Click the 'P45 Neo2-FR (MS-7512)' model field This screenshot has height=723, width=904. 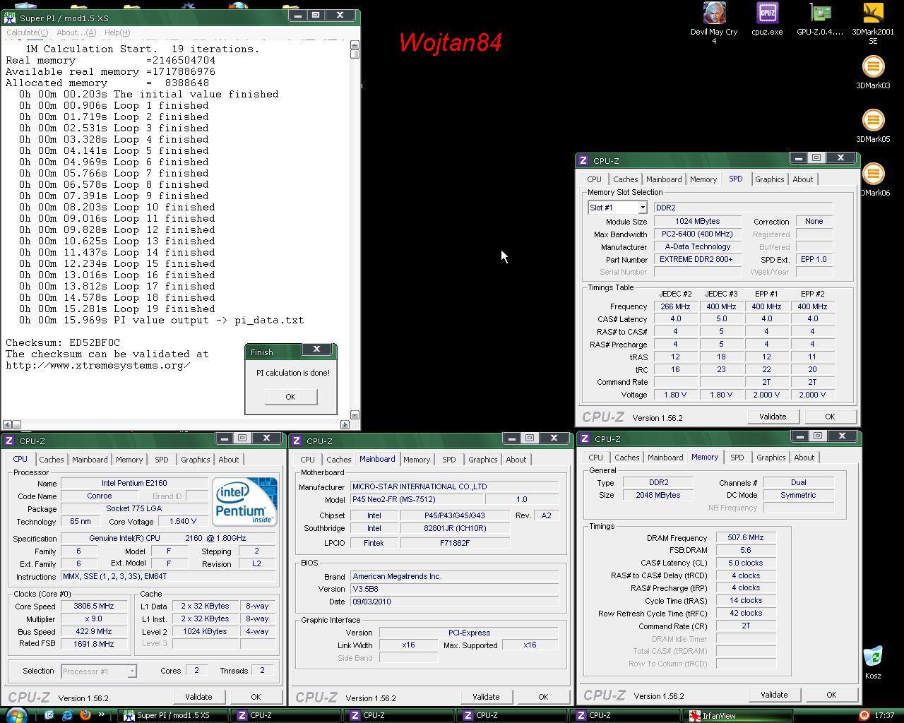pyautogui.click(x=417, y=499)
